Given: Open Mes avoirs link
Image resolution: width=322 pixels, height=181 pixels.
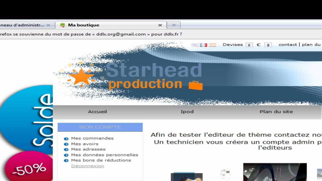Looking at the screenshot, I should coord(85,144).
